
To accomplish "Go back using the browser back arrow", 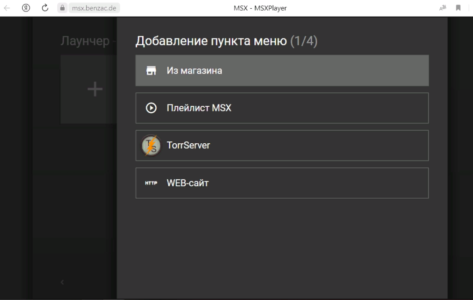I will pos(7,8).
